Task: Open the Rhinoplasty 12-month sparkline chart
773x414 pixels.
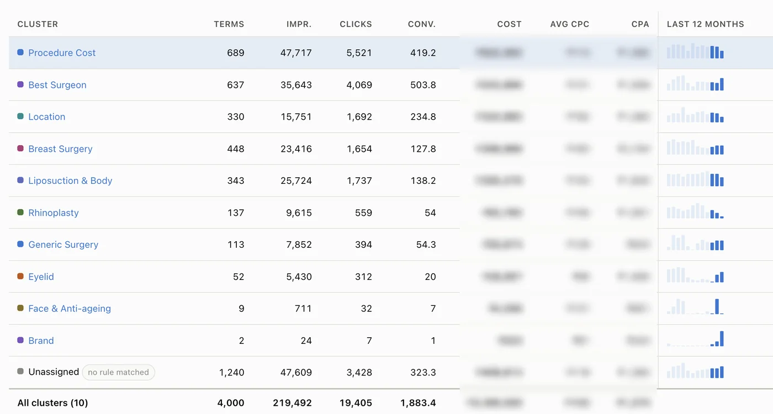Action: click(x=695, y=211)
